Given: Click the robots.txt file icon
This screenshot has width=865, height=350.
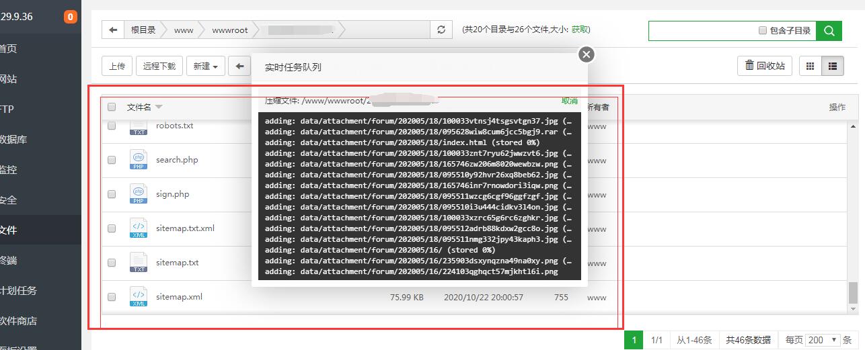Looking at the screenshot, I should (x=139, y=127).
